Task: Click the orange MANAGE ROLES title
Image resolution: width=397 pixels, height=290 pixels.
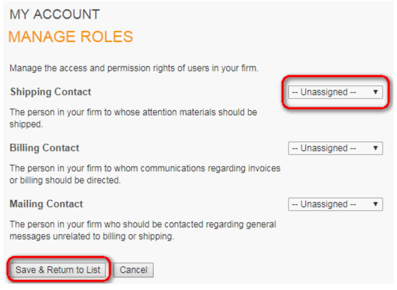Action: coord(71,37)
